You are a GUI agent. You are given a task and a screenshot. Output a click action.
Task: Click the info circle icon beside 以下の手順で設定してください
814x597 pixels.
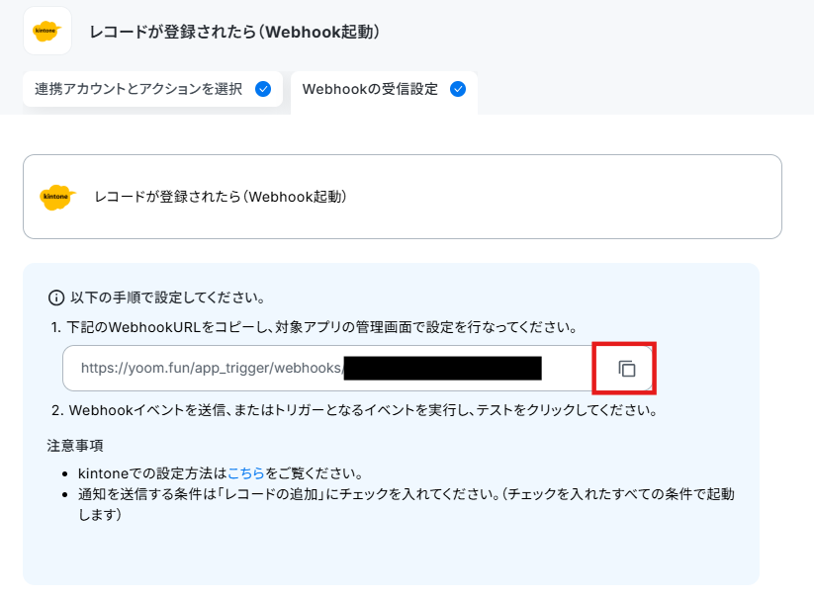[x=56, y=298]
